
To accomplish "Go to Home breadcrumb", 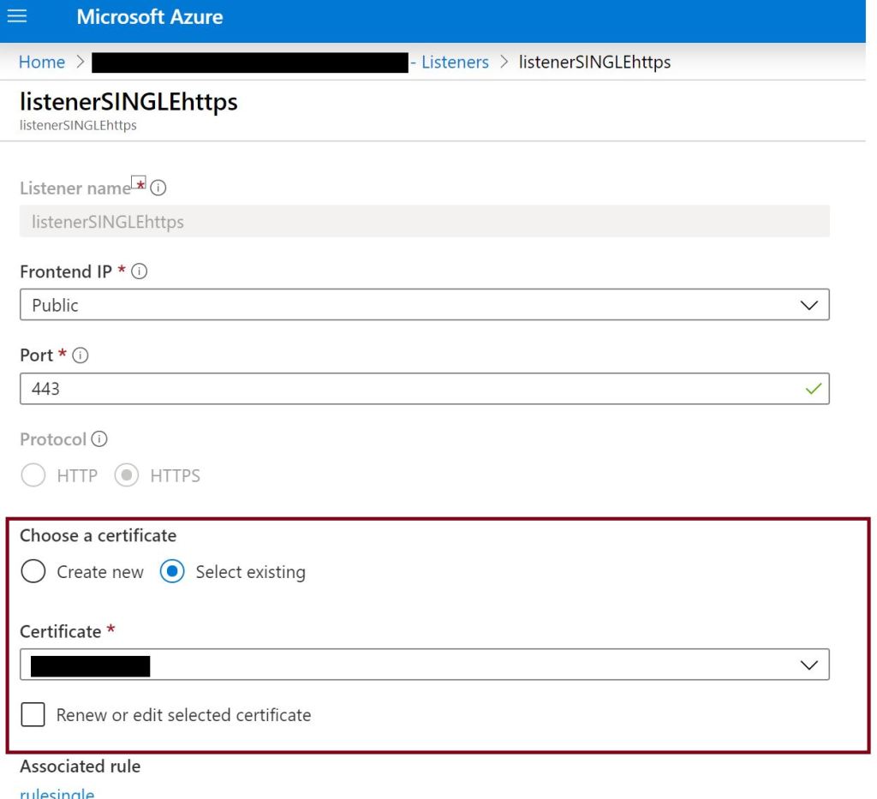I will pos(42,63).
